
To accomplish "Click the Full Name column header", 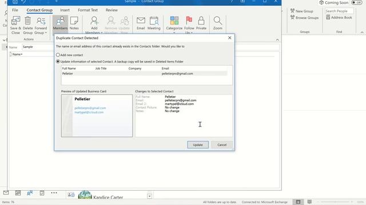I will [69, 68].
